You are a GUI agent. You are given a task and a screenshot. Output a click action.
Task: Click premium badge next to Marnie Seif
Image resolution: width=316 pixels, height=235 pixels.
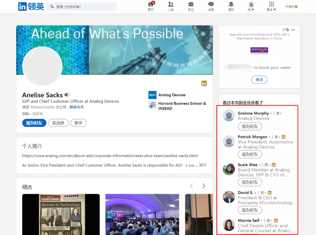[276, 221]
